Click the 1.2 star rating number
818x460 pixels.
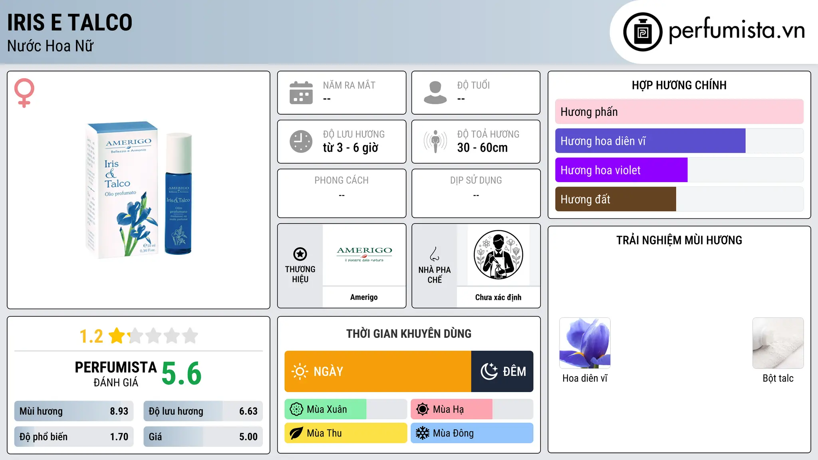point(91,336)
